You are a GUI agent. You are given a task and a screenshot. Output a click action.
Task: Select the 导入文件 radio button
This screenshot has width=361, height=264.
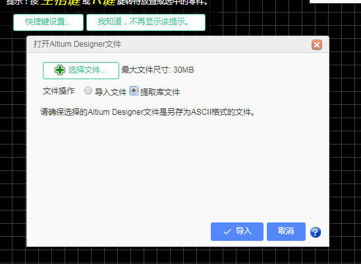pyautogui.click(x=88, y=90)
